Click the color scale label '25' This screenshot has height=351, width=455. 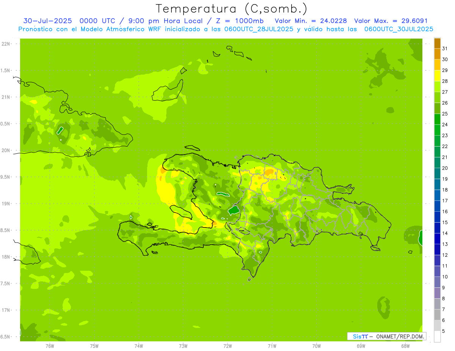(445, 114)
